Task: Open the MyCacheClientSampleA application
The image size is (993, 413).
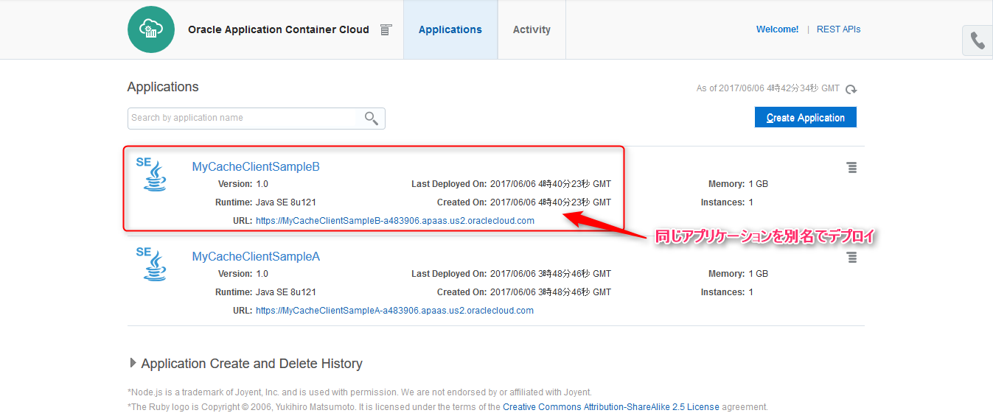Action: [x=256, y=256]
